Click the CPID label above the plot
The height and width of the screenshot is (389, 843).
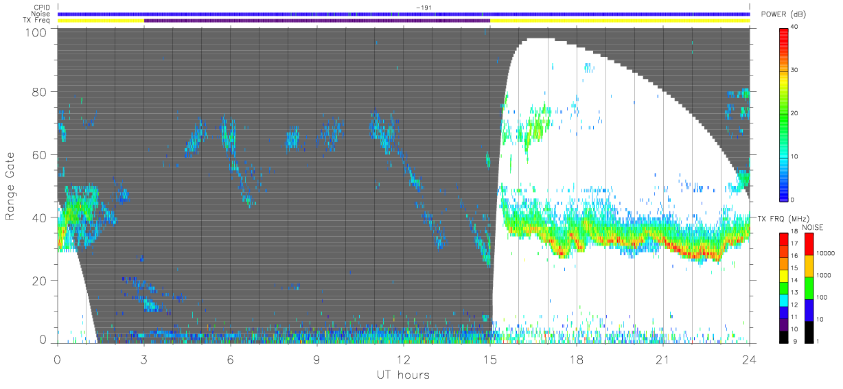click(x=42, y=8)
